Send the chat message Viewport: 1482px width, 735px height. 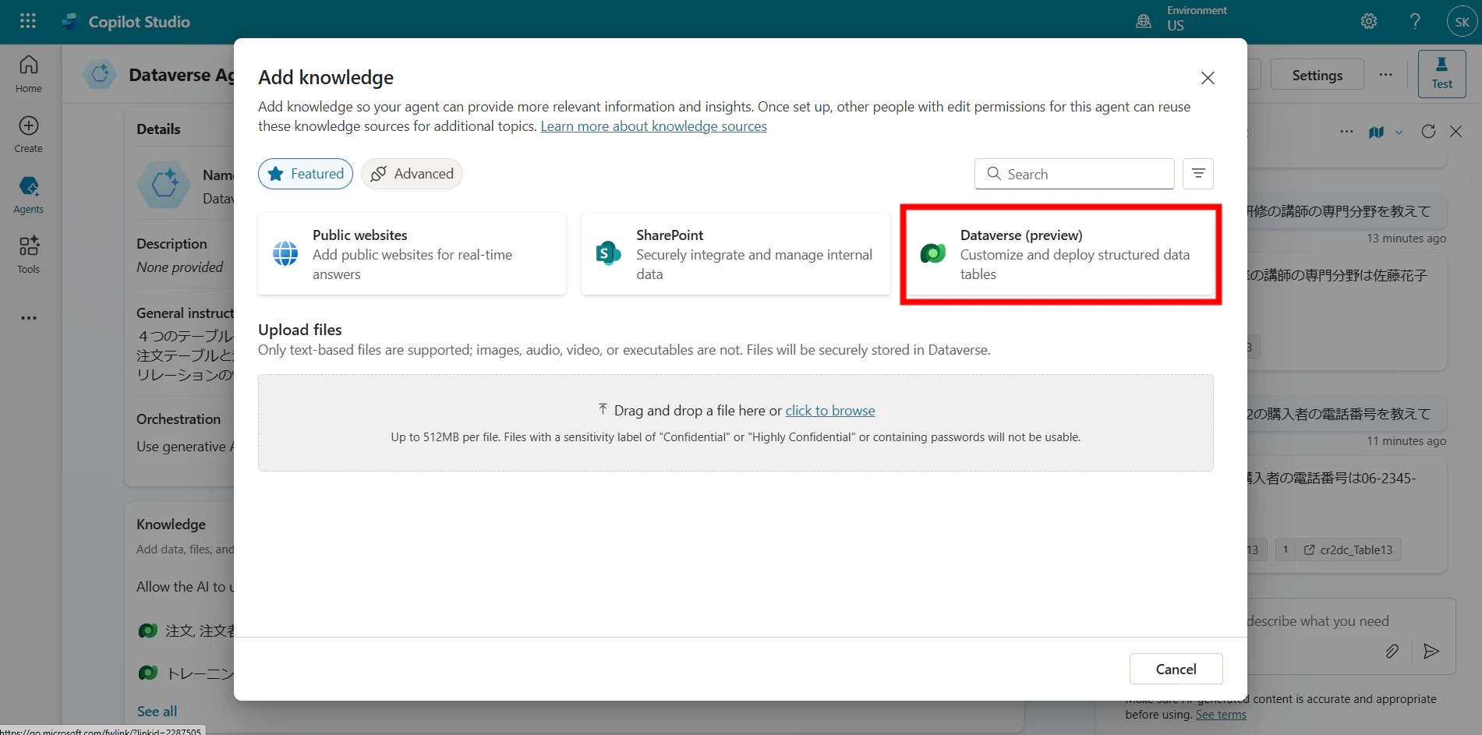[x=1431, y=652]
